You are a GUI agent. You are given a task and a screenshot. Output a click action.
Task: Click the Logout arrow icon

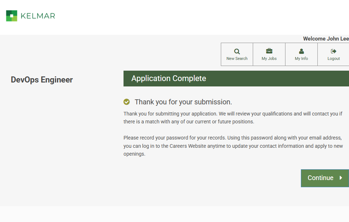coord(334,51)
